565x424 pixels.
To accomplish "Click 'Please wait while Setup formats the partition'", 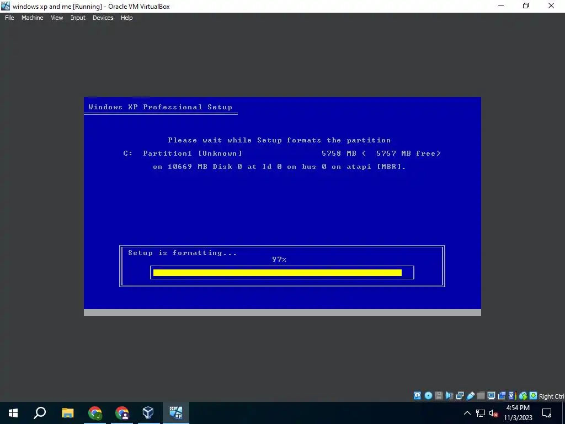I will click(279, 140).
